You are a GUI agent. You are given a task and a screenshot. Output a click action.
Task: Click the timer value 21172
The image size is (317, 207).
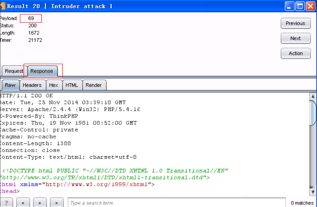click(x=35, y=40)
